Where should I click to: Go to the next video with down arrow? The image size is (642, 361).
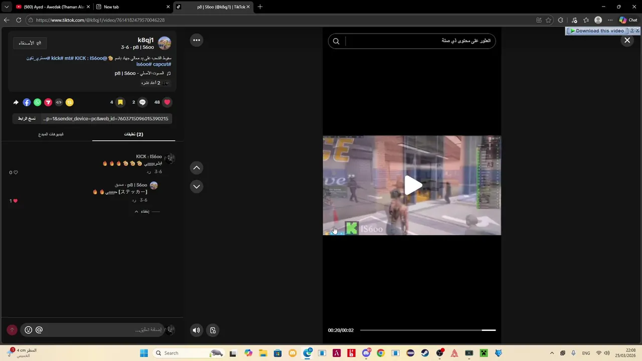(197, 187)
